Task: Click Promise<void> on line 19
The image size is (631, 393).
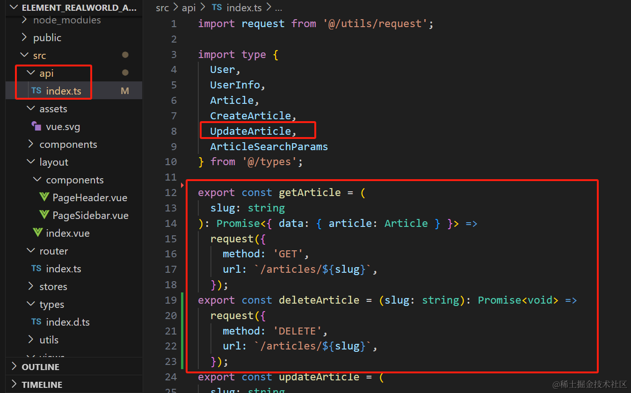Action: [518, 300]
